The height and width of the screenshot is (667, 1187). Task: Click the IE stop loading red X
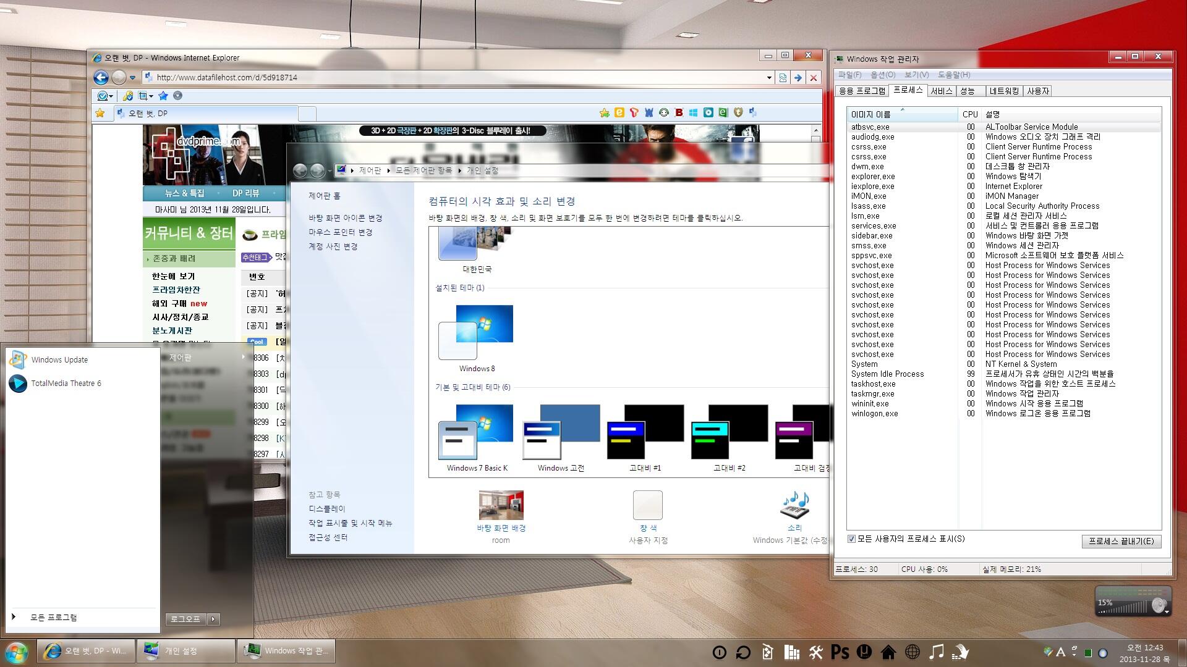814,78
